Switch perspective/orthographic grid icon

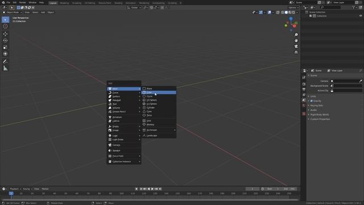296,52
